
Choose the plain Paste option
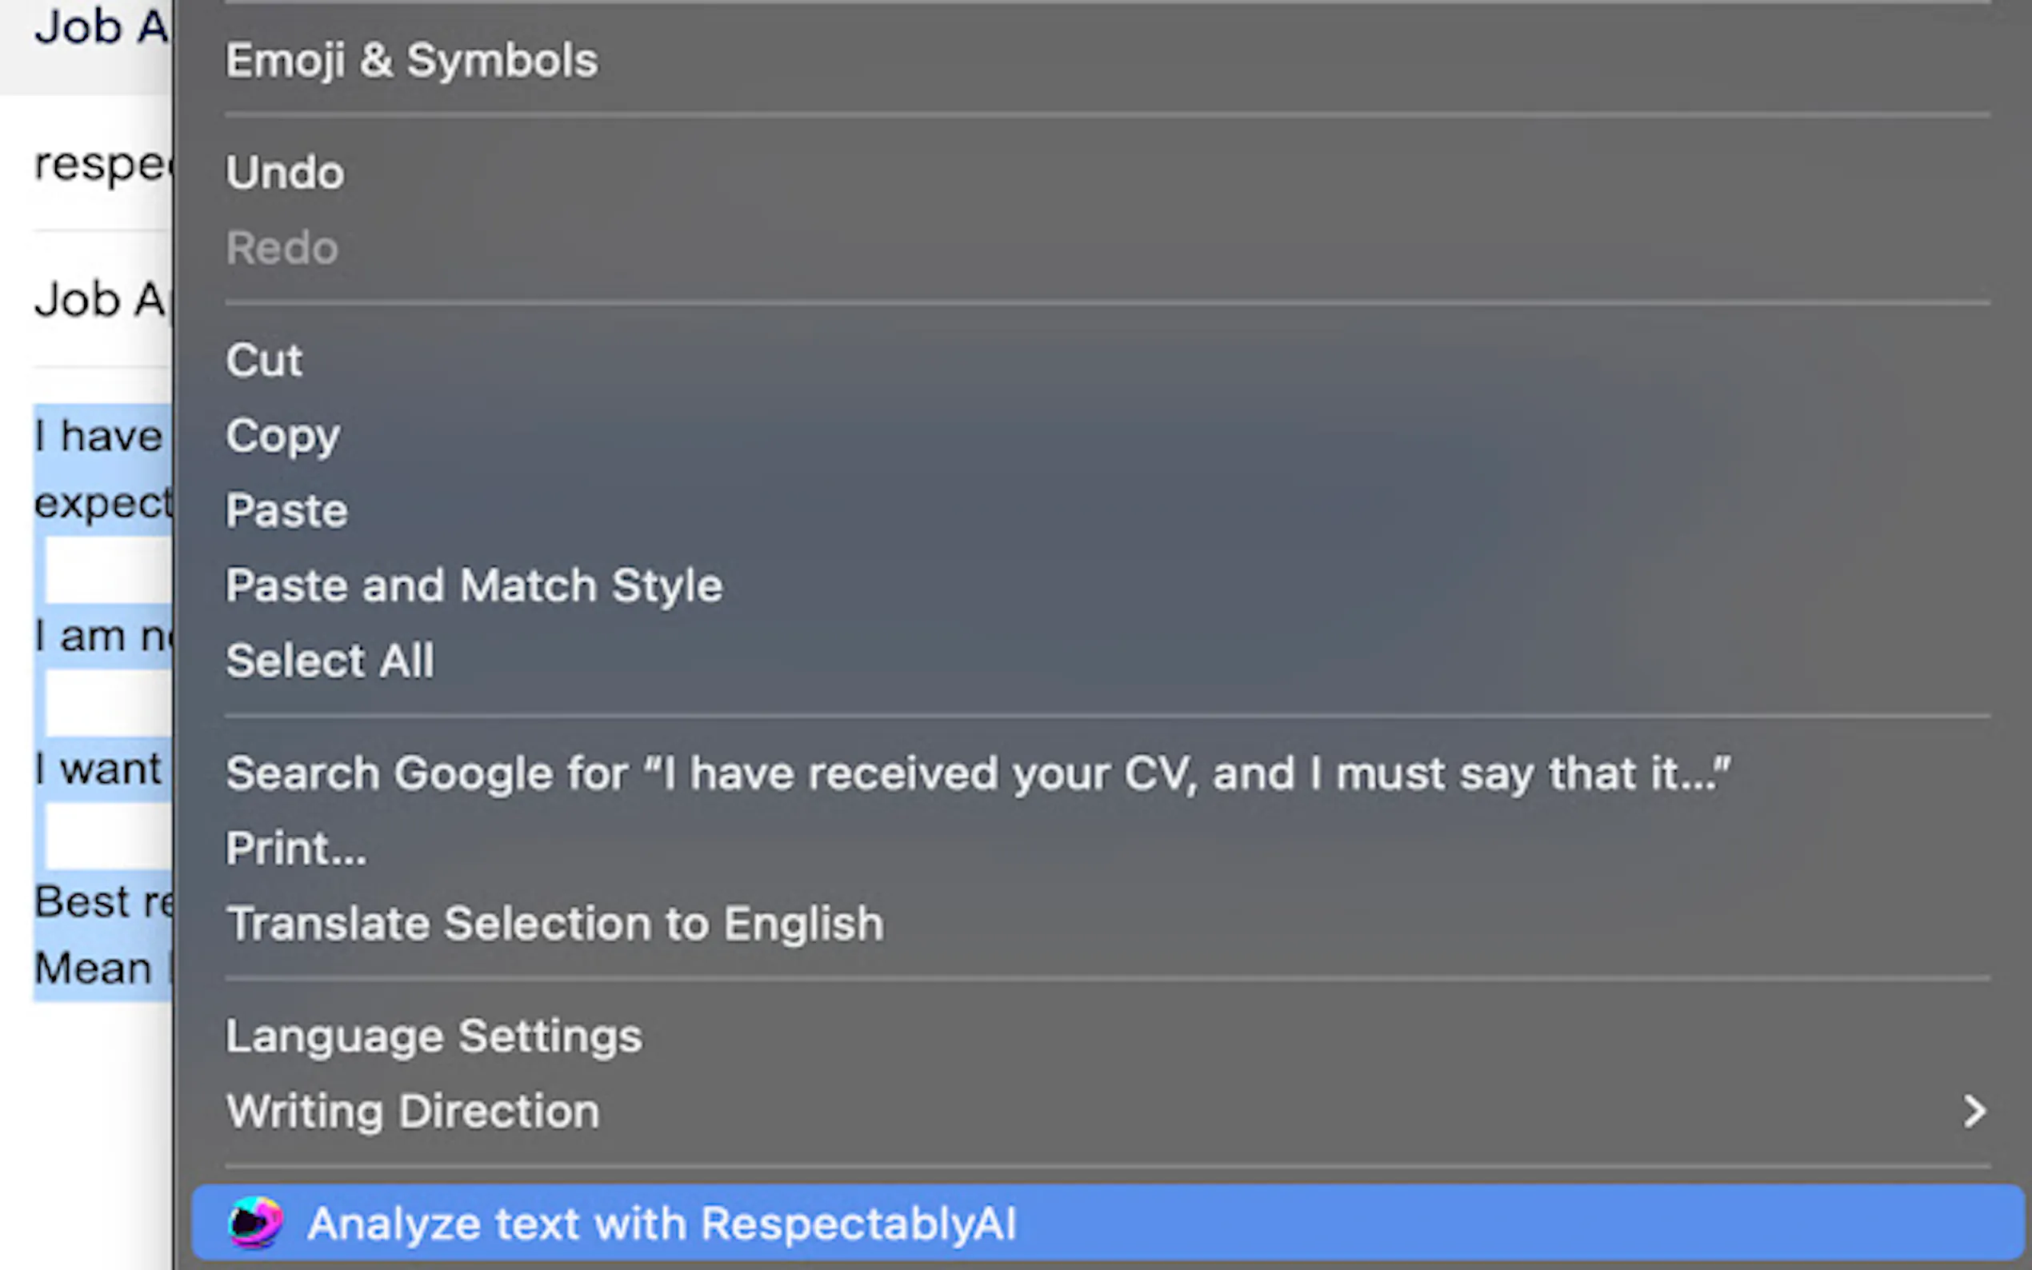[286, 511]
